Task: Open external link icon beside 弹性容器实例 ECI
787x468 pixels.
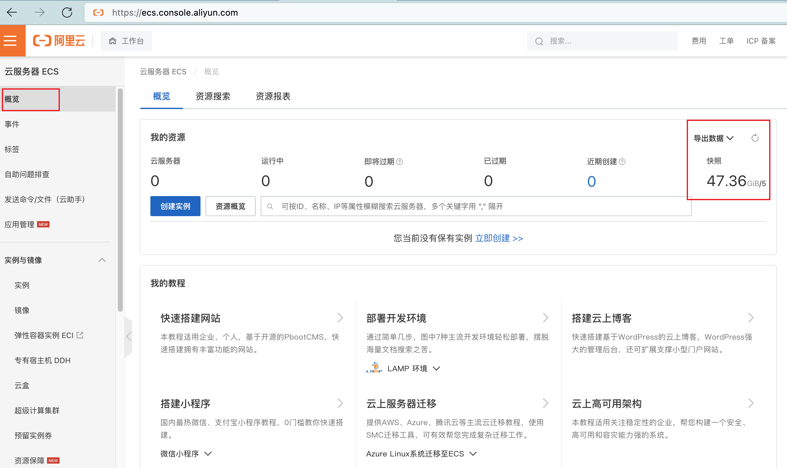Action: coord(80,335)
